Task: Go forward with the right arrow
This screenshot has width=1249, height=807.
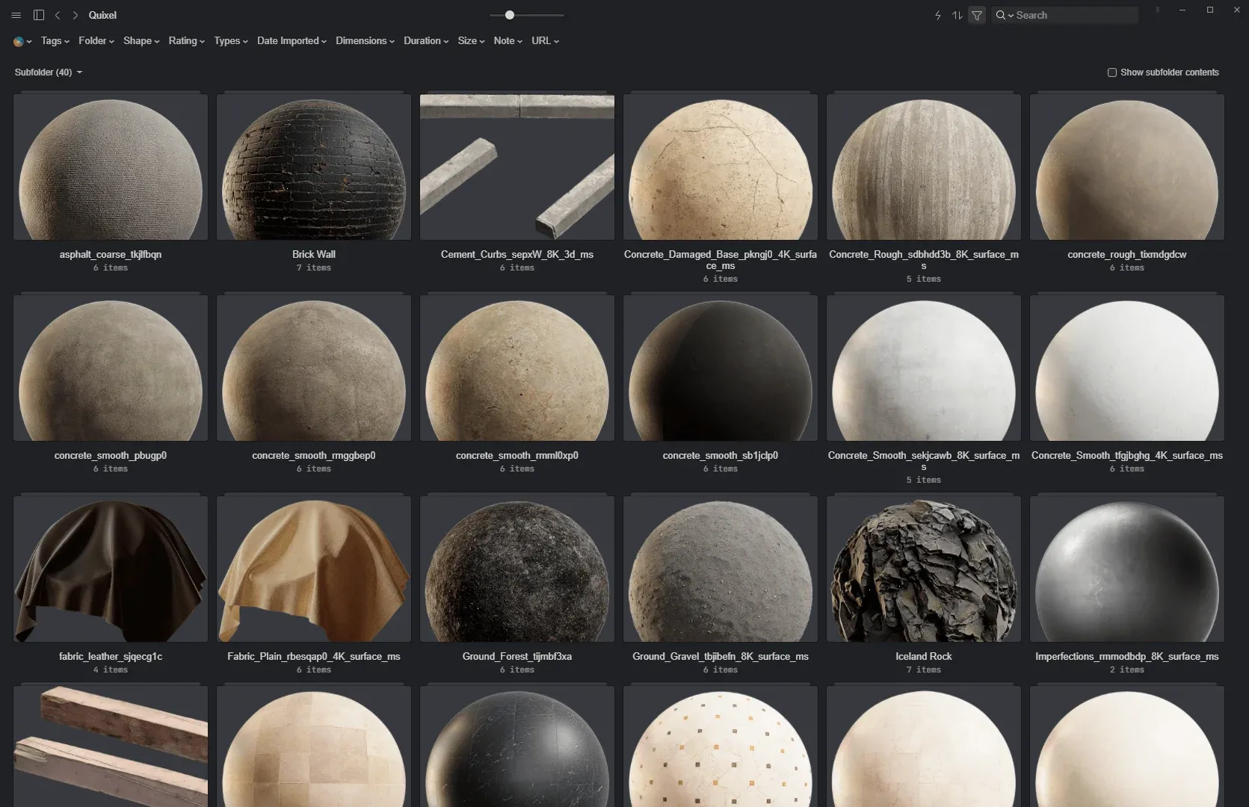Action: tap(75, 15)
